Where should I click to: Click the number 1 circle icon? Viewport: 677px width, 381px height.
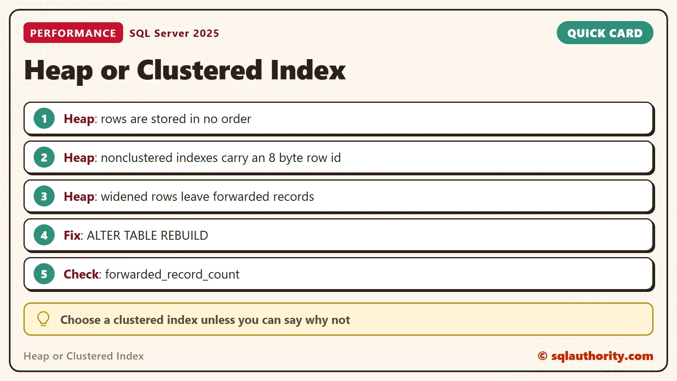pos(44,119)
